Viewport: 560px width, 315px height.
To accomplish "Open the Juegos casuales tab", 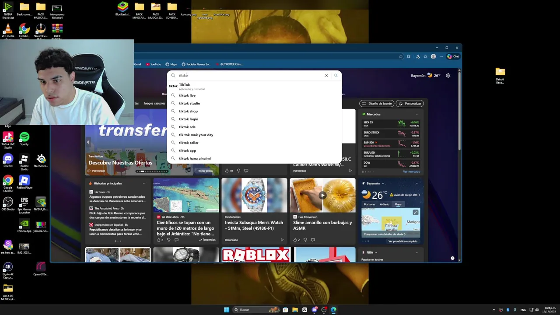I will (154, 103).
